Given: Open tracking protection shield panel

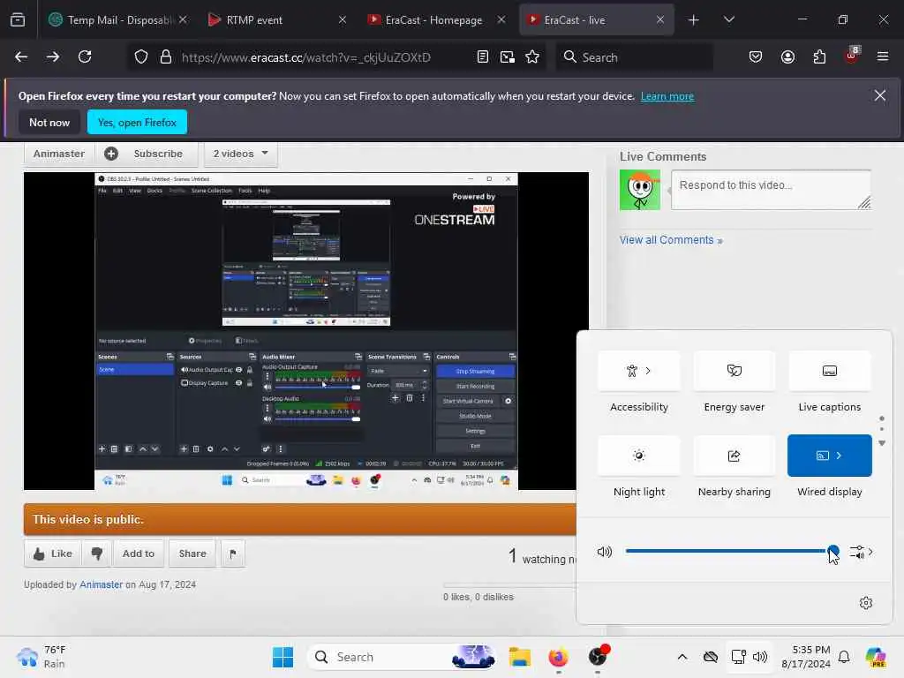Looking at the screenshot, I should [x=141, y=57].
